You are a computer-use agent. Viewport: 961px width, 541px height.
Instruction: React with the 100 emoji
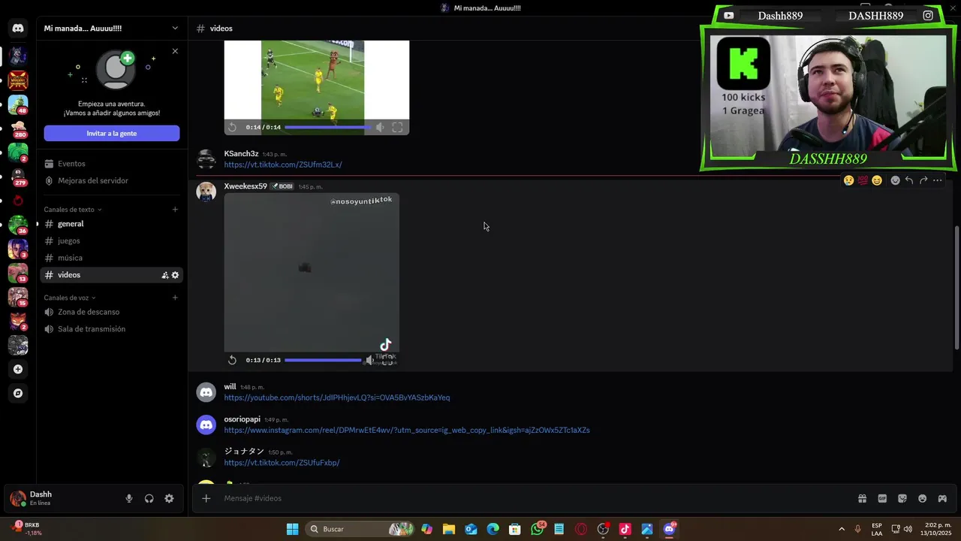863,180
